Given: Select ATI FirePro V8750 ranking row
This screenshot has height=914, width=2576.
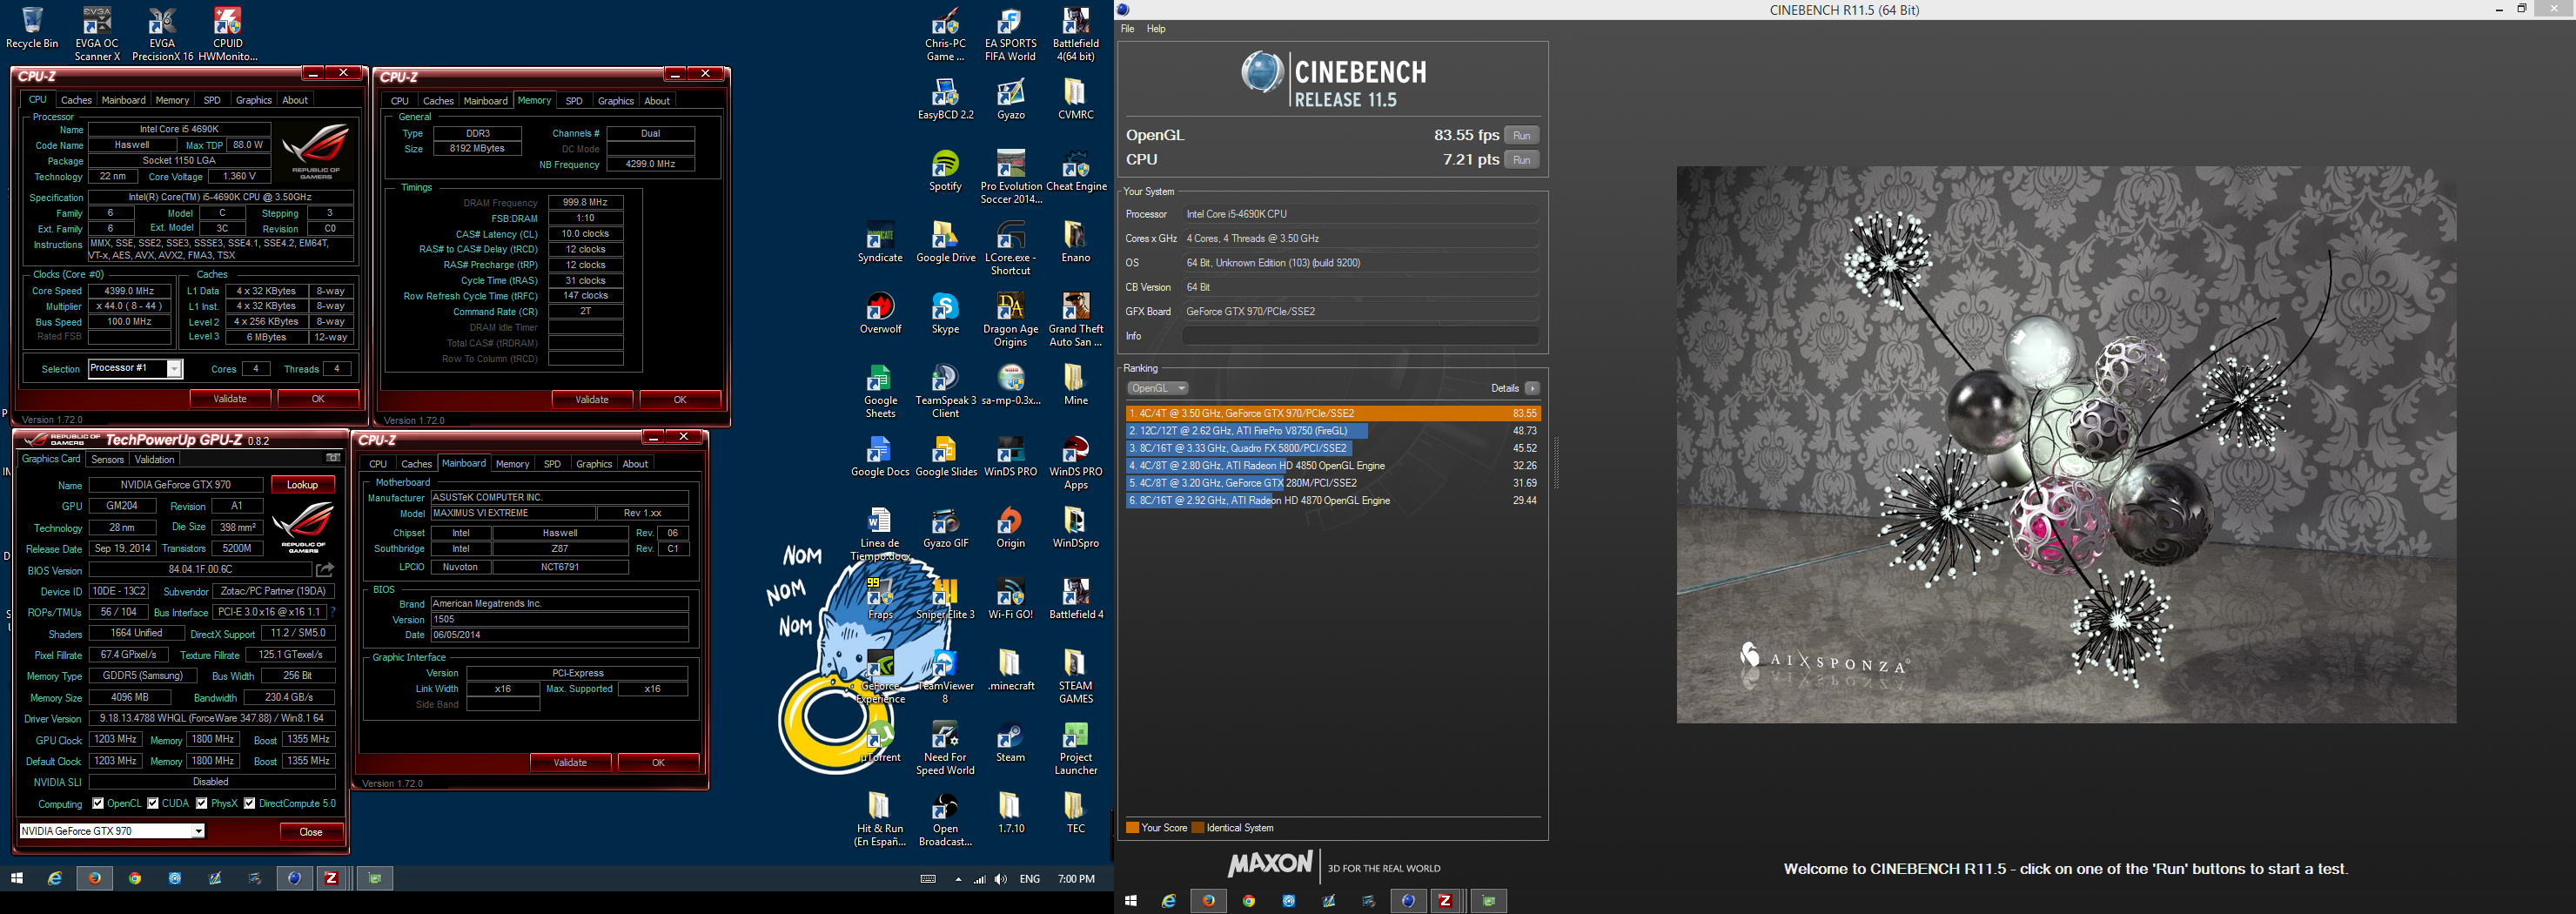Looking at the screenshot, I should coord(1333,431).
